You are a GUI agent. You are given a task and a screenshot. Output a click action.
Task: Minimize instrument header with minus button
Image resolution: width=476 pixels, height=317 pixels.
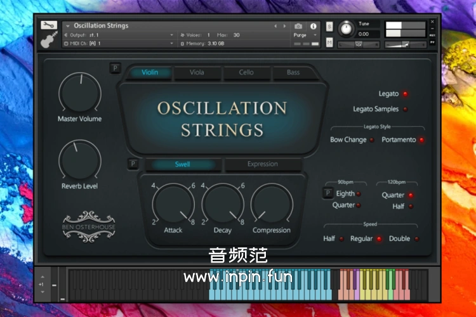pyautogui.click(x=433, y=29)
